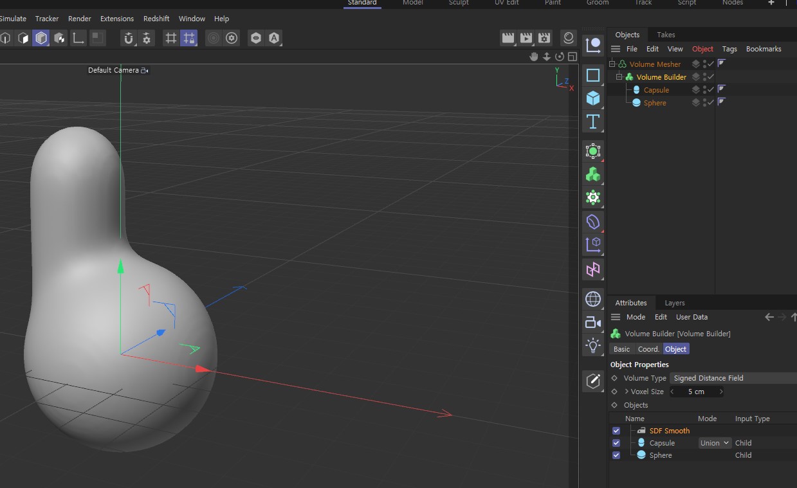Click the Deformer bend icon in palette
The image size is (797, 488).
593,222
